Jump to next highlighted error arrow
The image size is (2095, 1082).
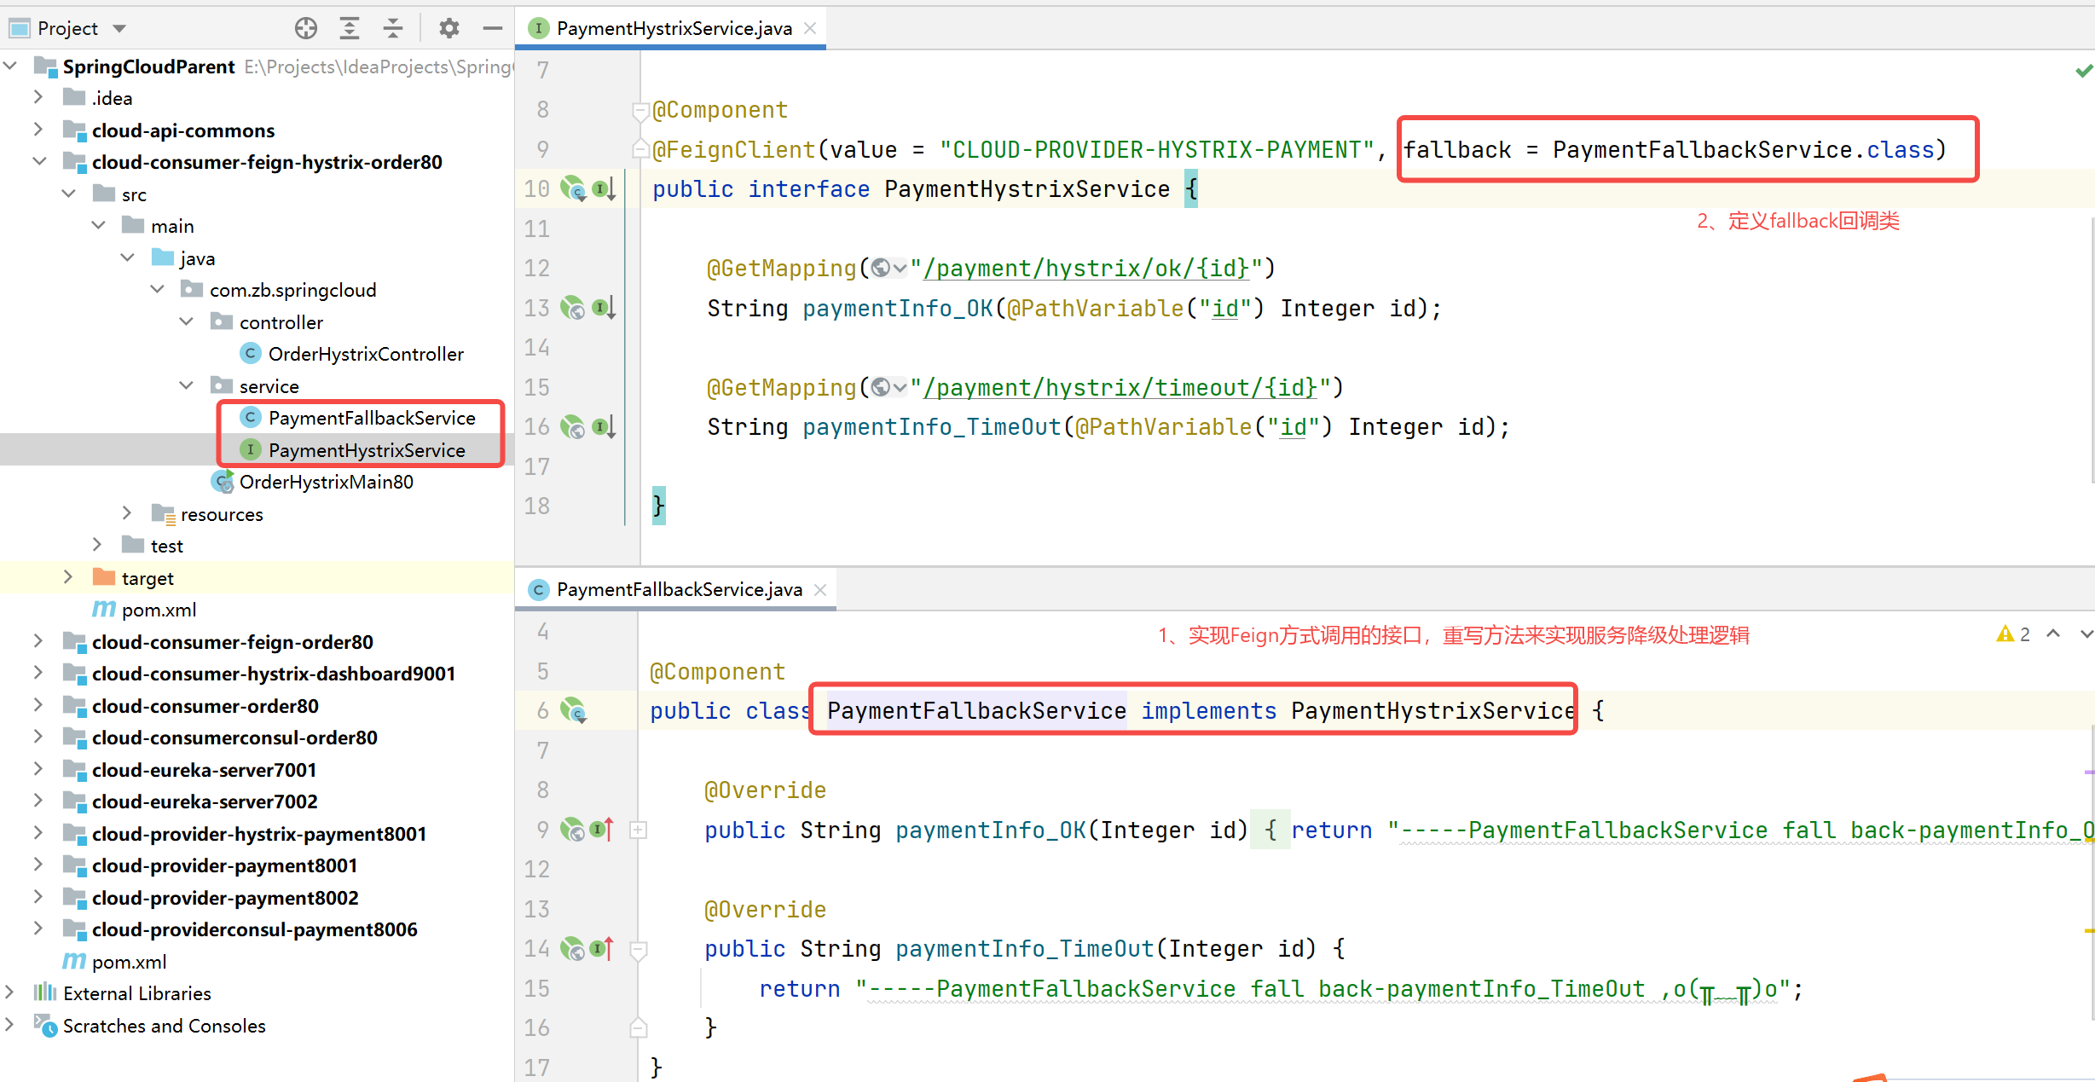pyautogui.click(x=2085, y=634)
